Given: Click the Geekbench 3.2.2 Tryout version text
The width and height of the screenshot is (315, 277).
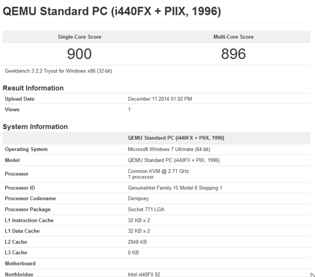Looking at the screenshot, I should click(59, 71).
